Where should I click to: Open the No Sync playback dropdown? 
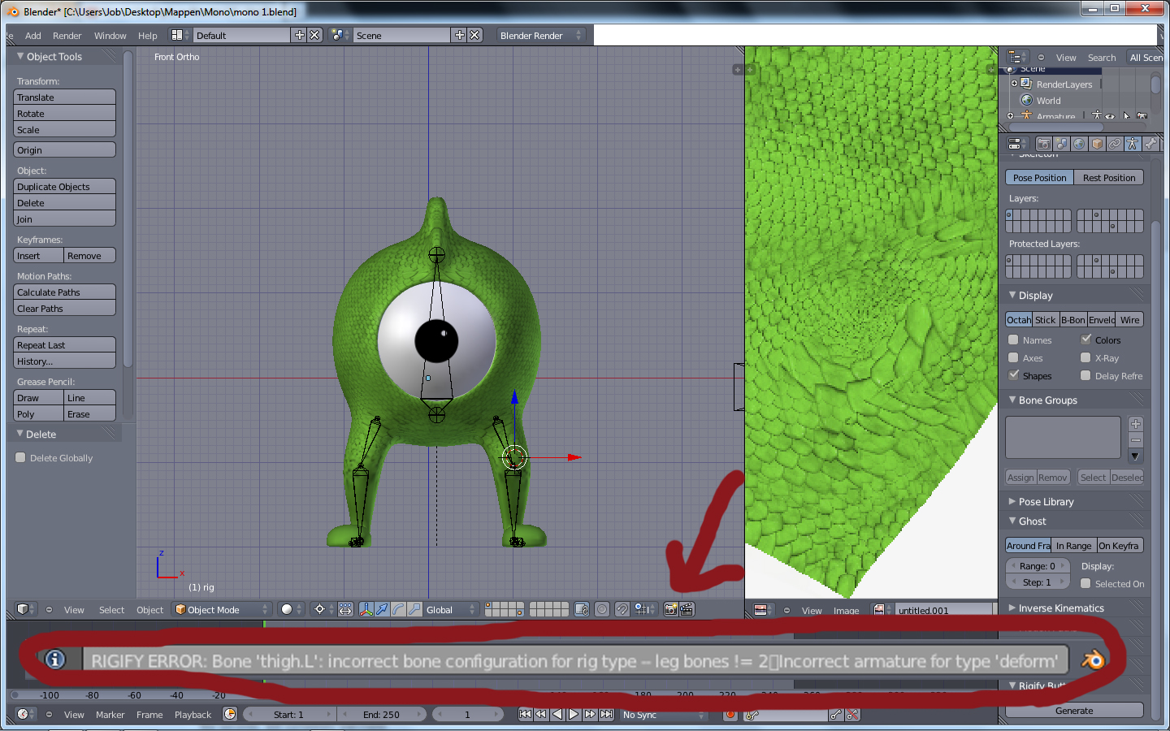click(664, 715)
